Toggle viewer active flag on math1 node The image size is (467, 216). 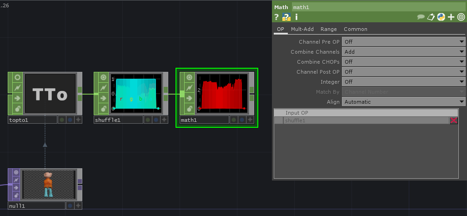pos(189,77)
